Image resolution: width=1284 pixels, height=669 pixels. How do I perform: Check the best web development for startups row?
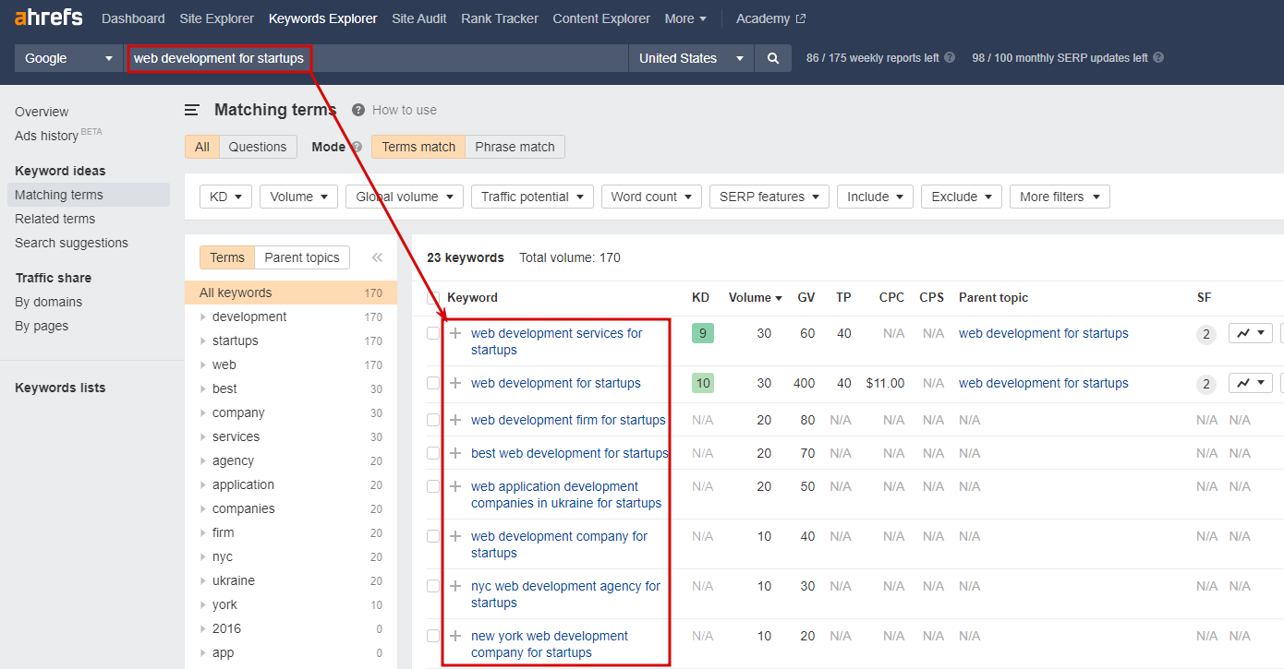[x=433, y=453]
